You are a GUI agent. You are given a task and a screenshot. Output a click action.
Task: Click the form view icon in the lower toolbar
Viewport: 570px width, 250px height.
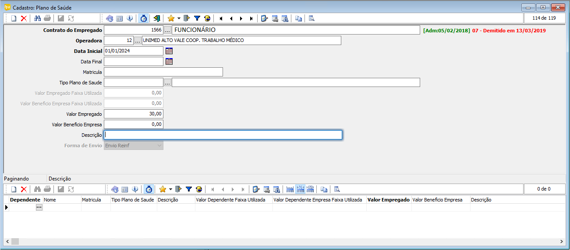(125, 189)
